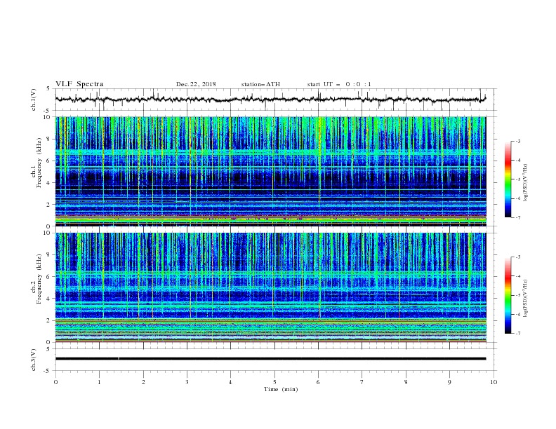Click the 'station=ATH' label
The height and width of the screenshot is (429, 556).
coord(260,84)
